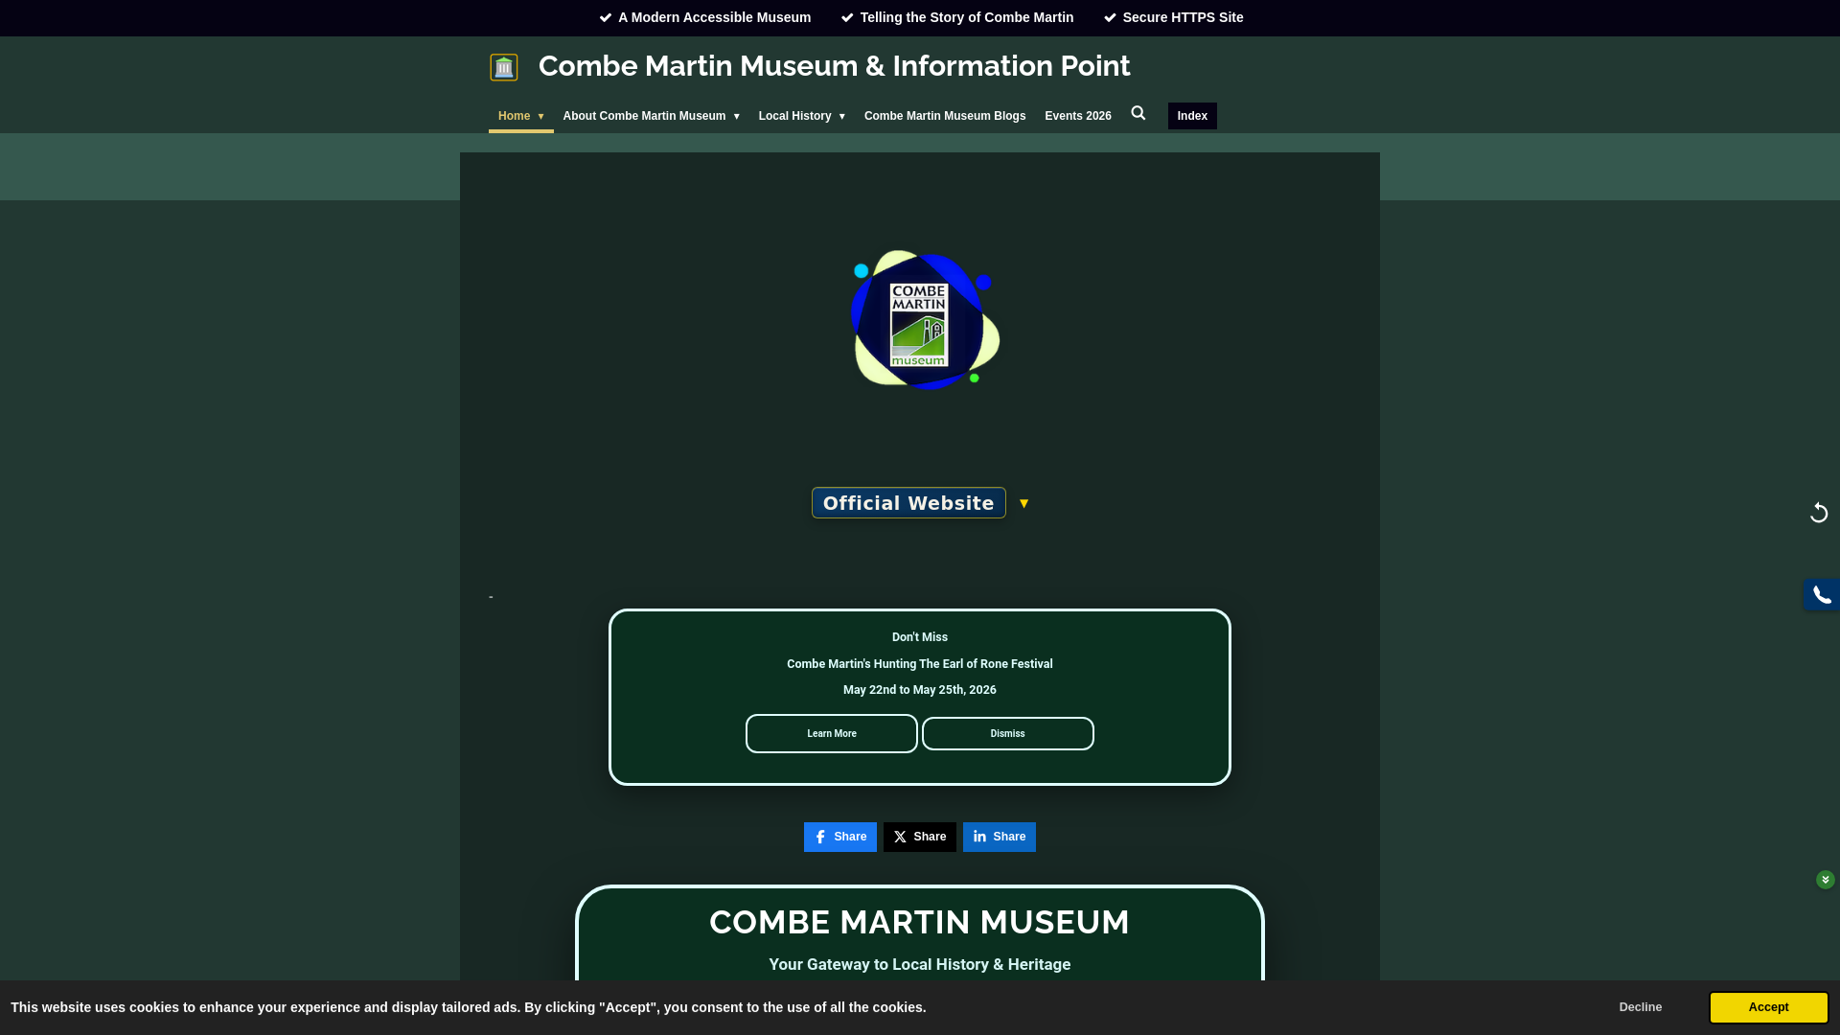Dismiss the festival notice
Screen dimensions: 1840x1035
1008,734
